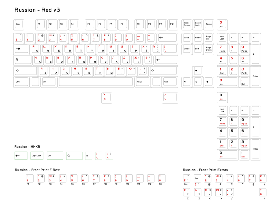Click the Num Lock key on the red-numeral numpad
This screenshot has width=274, height=203.
(222, 38)
